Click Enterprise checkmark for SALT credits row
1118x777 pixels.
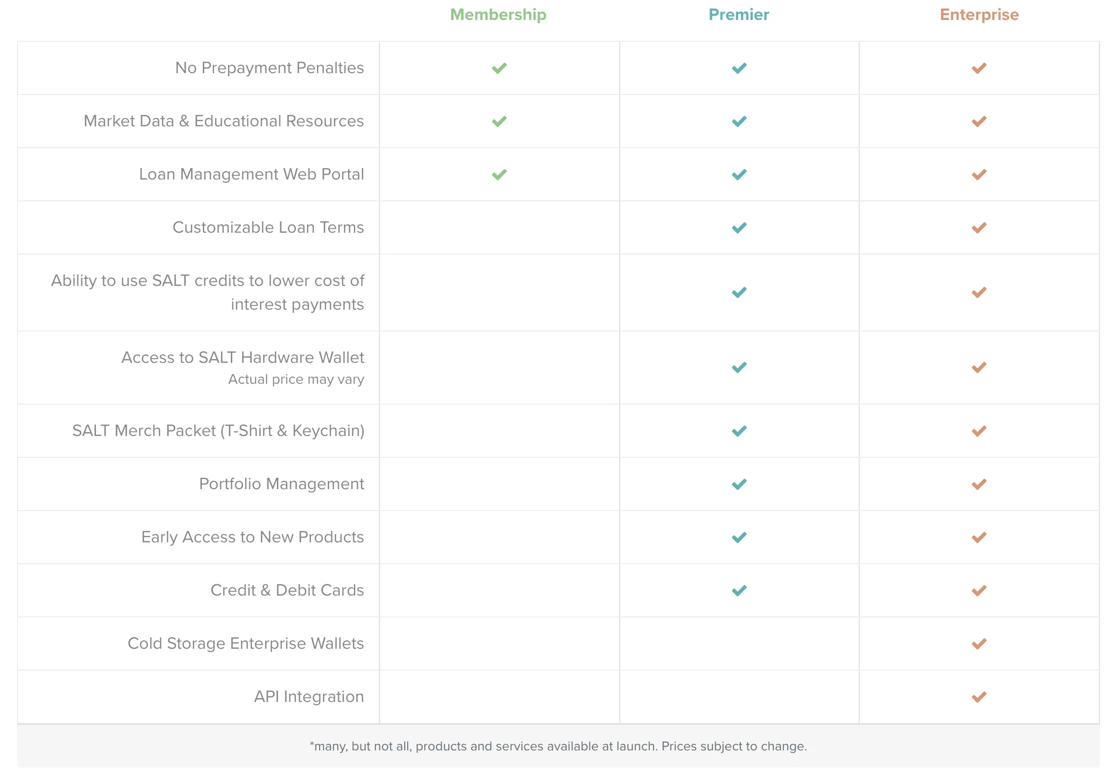click(979, 292)
